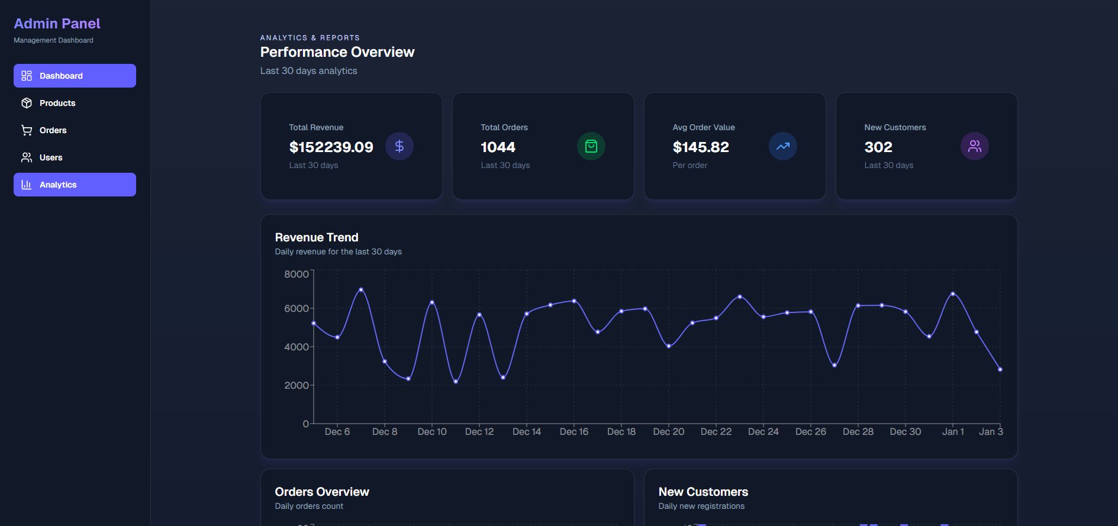Click the Dashboard grid icon in sidebar
The height and width of the screenshot is (526, 1118).
27,76
